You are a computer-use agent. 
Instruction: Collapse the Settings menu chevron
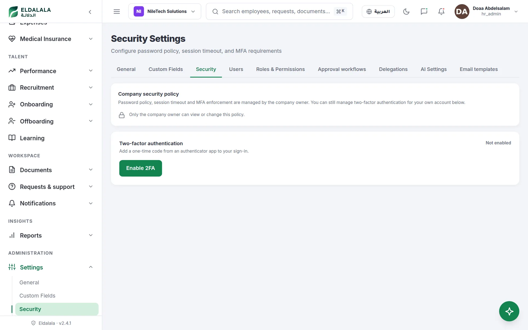click(x=91, y=267)
